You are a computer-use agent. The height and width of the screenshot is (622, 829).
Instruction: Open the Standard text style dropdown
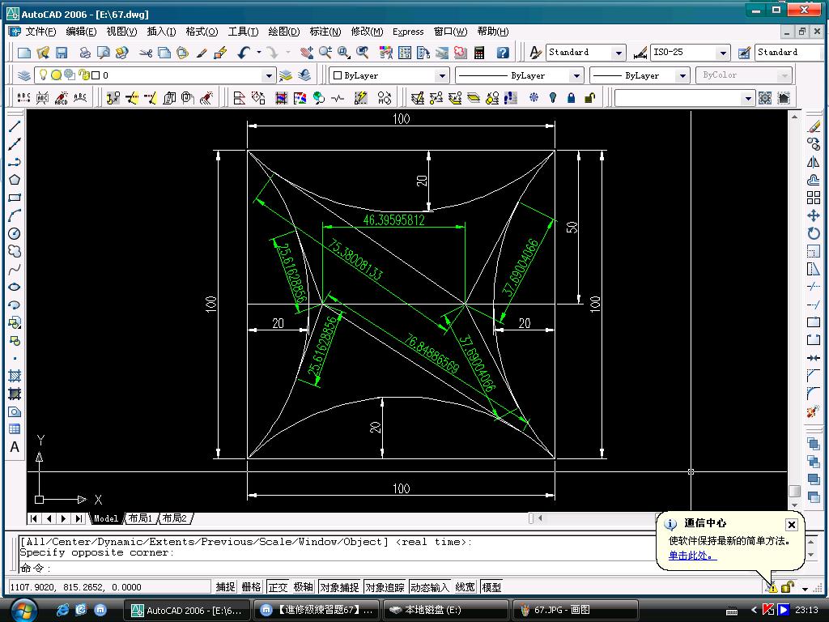[619, 53]
